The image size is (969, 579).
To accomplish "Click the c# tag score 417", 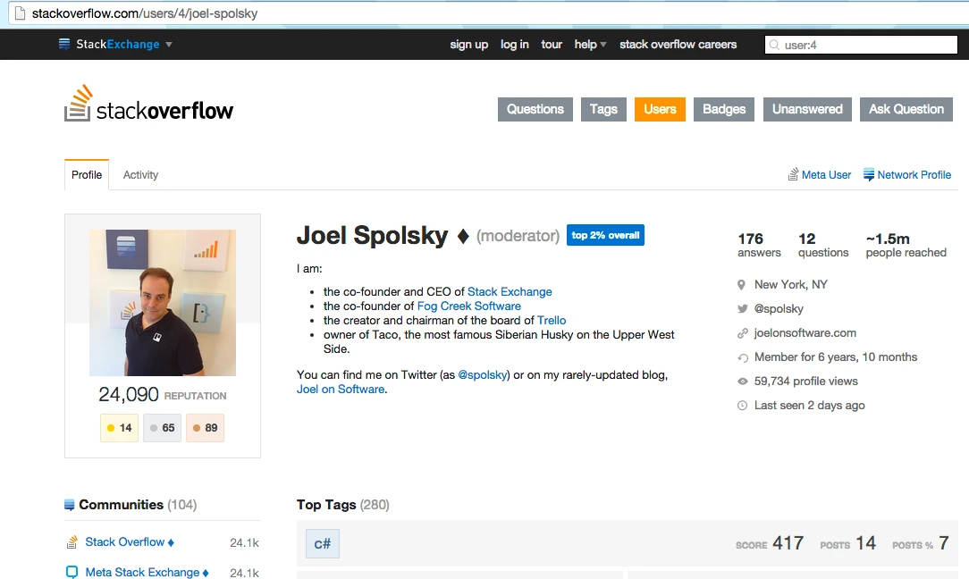I will [x=788, y=543].
